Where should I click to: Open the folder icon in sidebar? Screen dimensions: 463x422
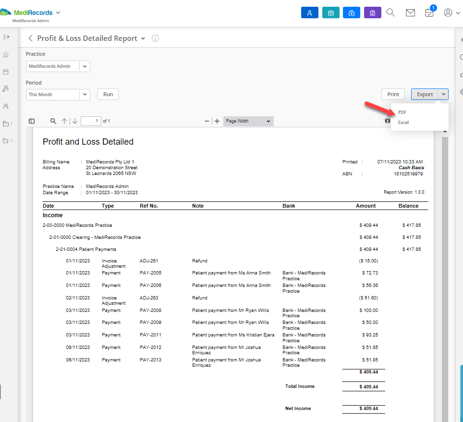tap(6, 124)
